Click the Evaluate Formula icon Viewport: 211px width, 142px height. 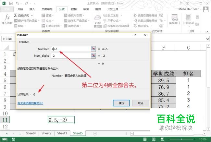point(161,26)
